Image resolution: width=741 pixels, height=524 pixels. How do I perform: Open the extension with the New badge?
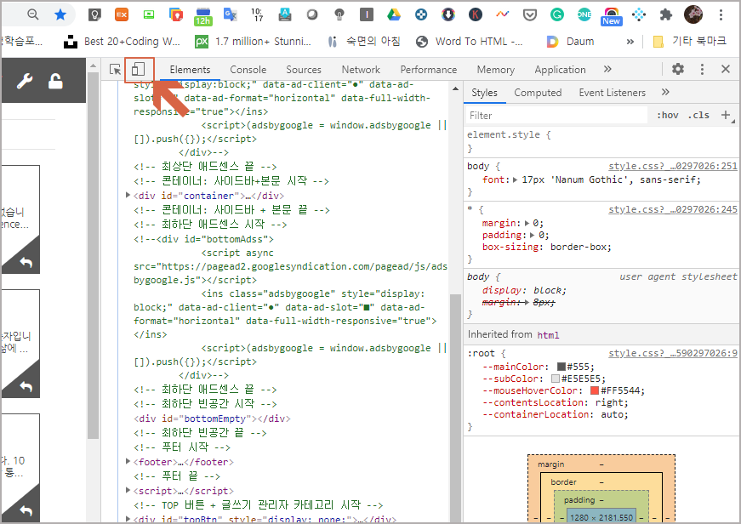pos(611,16)
